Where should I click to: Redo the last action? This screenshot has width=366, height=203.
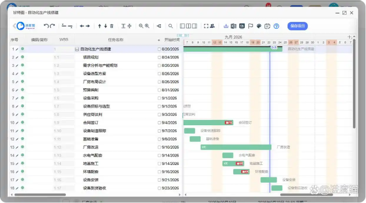click(x=52, y=26)
